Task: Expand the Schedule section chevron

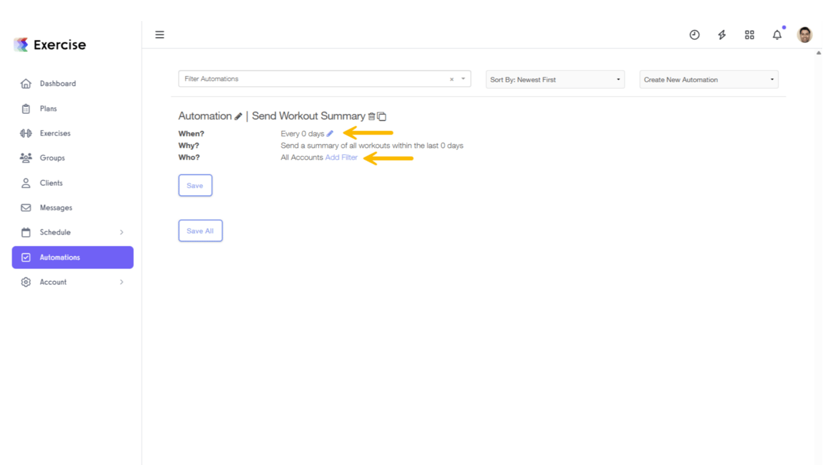Action: coord(121,232)
